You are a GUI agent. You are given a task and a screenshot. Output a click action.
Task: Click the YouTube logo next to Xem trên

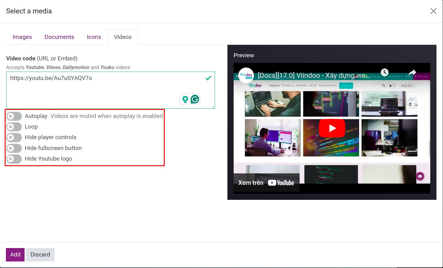pos(282,183)
